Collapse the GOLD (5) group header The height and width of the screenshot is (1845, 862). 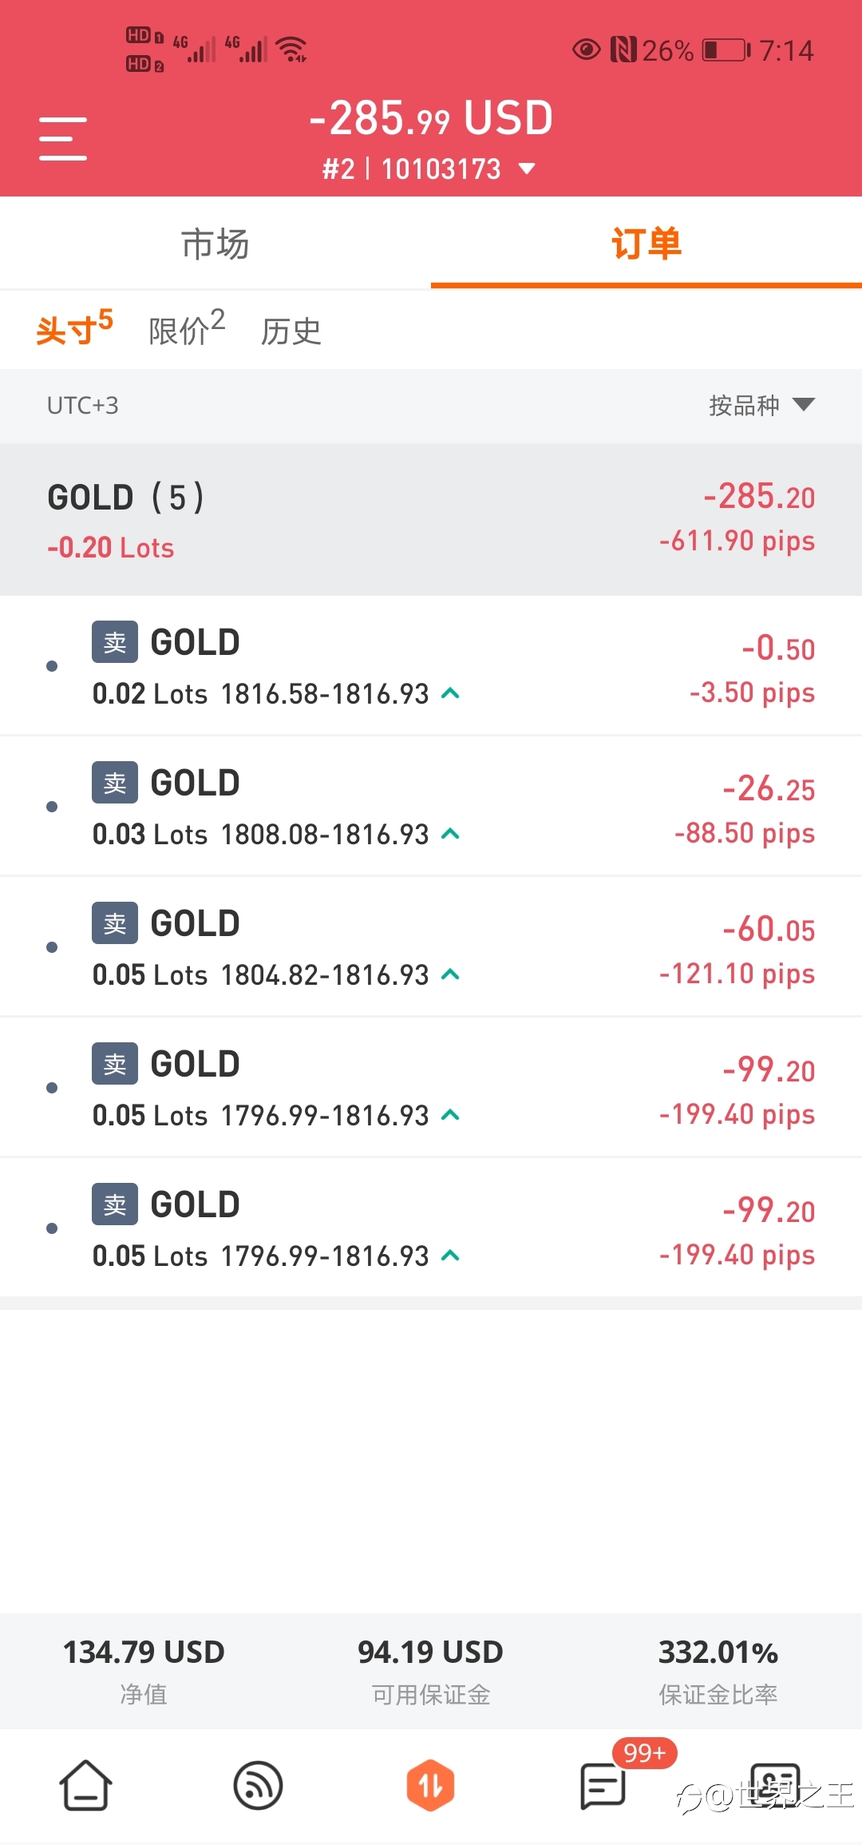(x=431, y=520)
